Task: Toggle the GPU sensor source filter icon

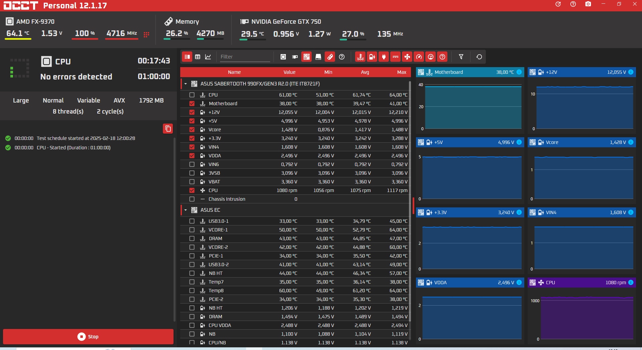Action: coord(295,57)
